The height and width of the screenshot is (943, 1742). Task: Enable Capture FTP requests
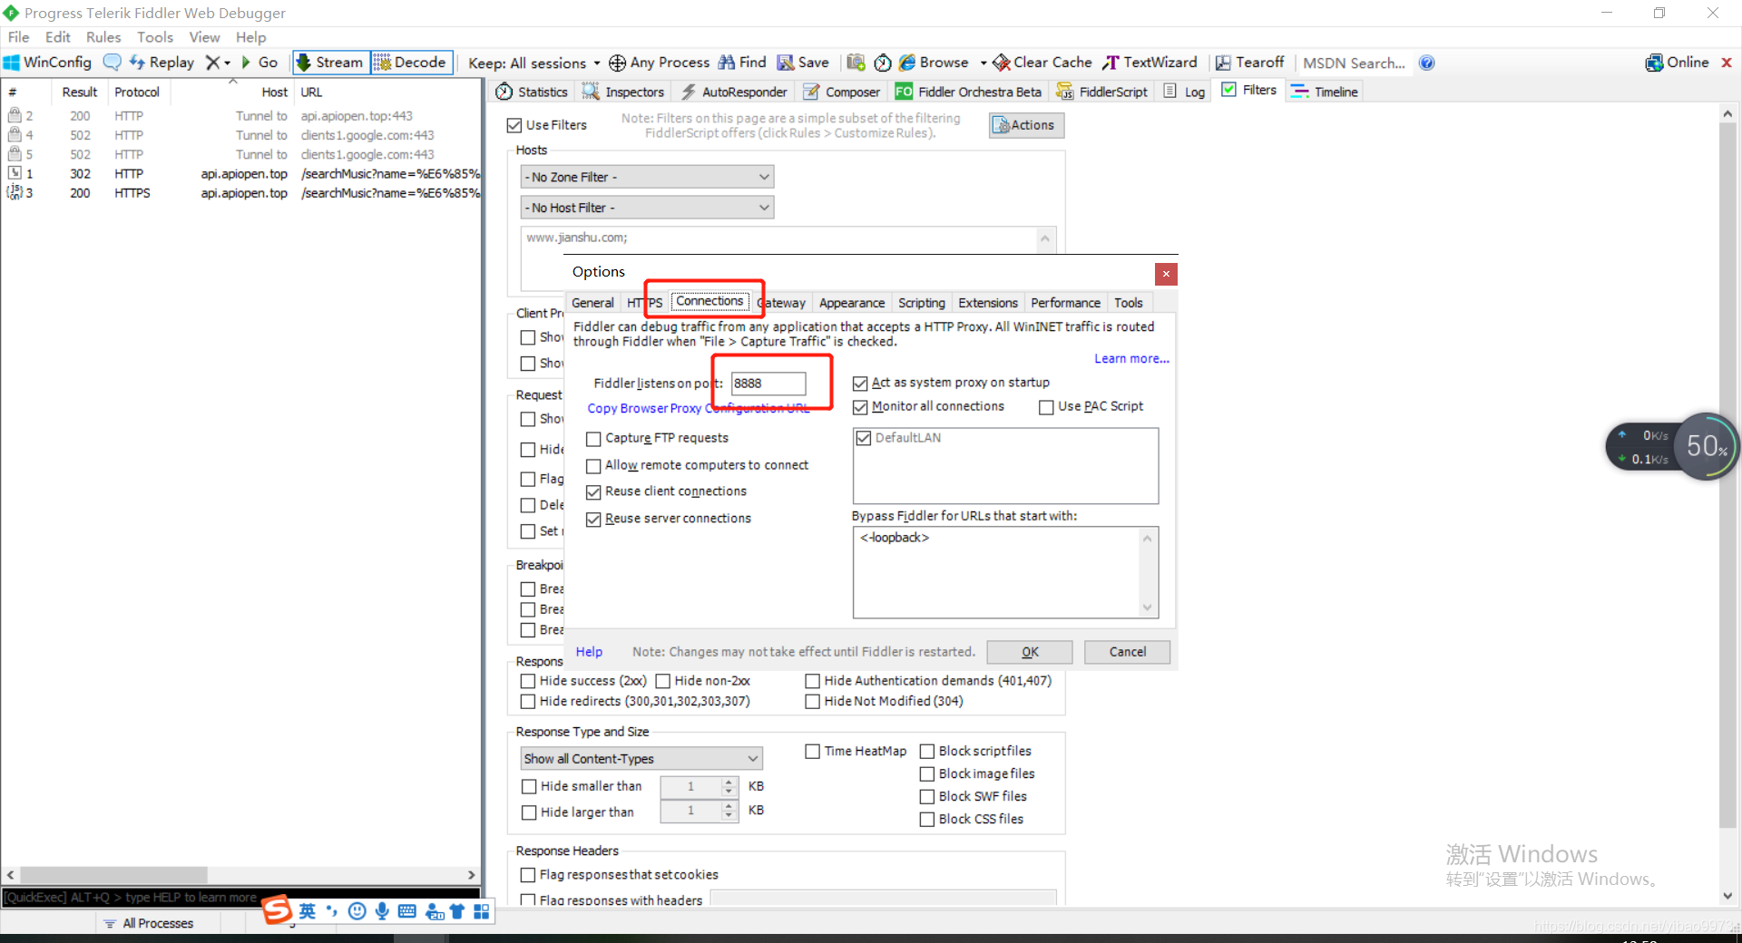point(593,439)
